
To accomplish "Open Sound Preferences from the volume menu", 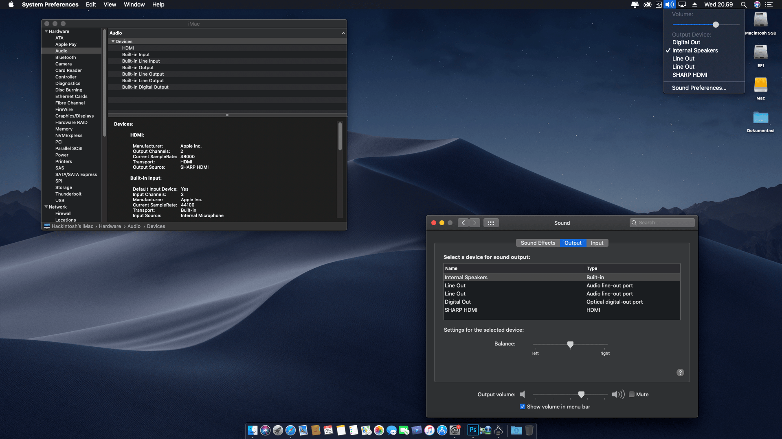I will click(x=699, y=88).
